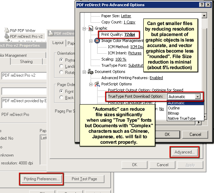Screen dimensions: 214x193
Task: Click the help question mark in Advanced Options
Action: [202, 5]
